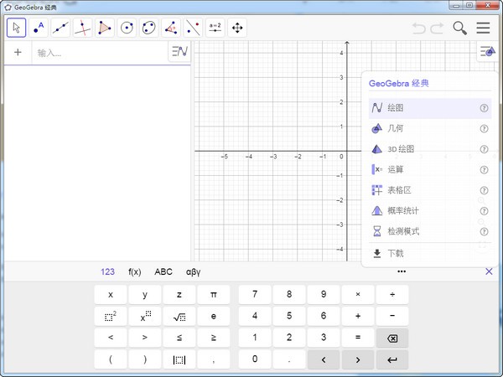Select the Polygon tool
This screenshot has height=377, width=503.
coord(104,28)
